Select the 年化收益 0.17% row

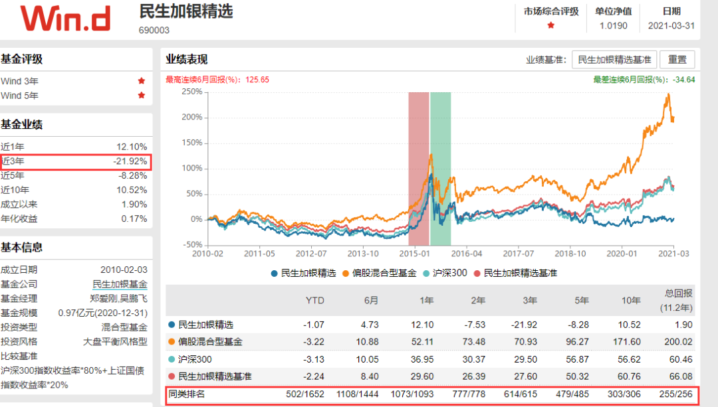pyautogui.click(x=74, y=218)
